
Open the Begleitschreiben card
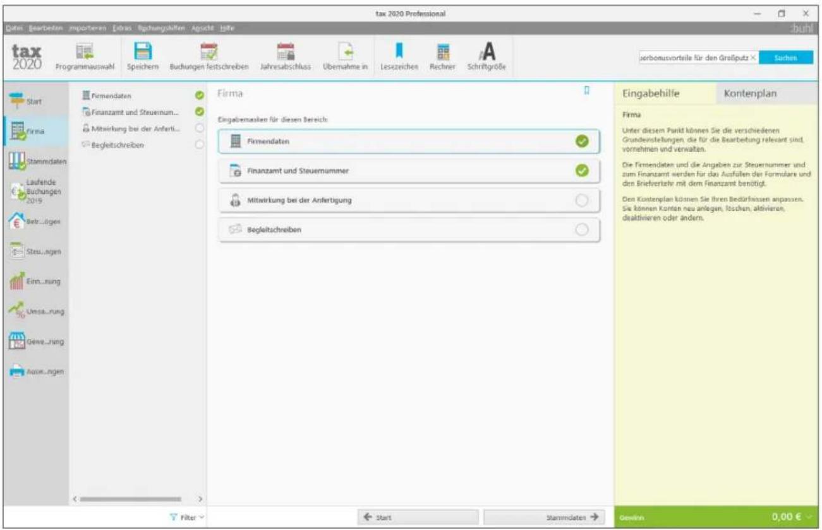(x=408, y=230)
